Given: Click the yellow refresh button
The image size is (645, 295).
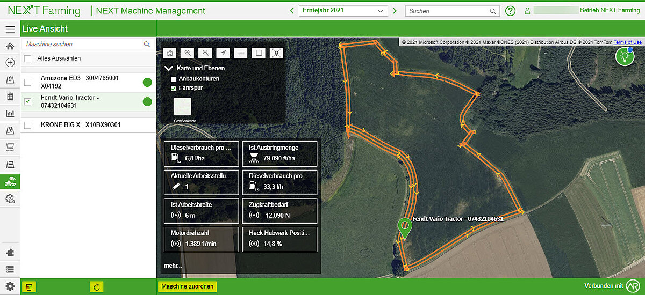Looking at the screenshot, I should click(x=96, y=287).
